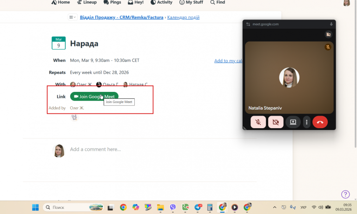
Task: Click the taskbar Поиск search box
Action: click(x=73, y=208)
